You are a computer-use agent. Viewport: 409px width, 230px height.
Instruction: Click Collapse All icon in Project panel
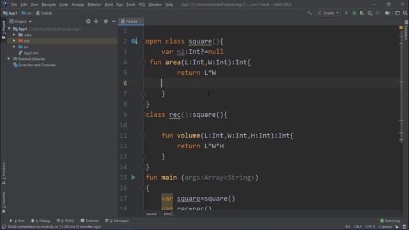(x=96, y=21)
